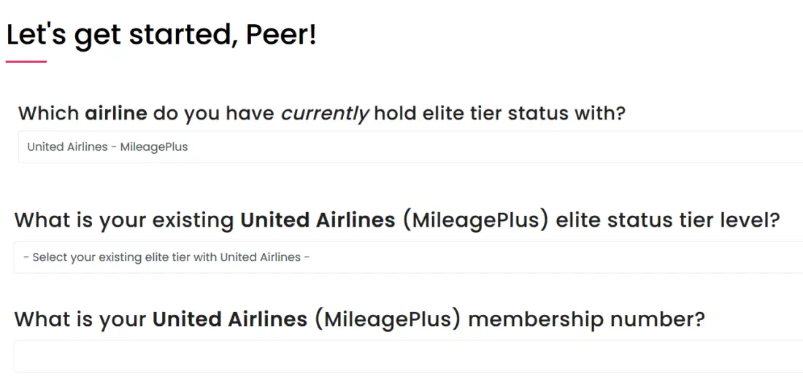Click the "United Airlines - MileagePlus" selected value
The image size is (803, 382).
107,147
